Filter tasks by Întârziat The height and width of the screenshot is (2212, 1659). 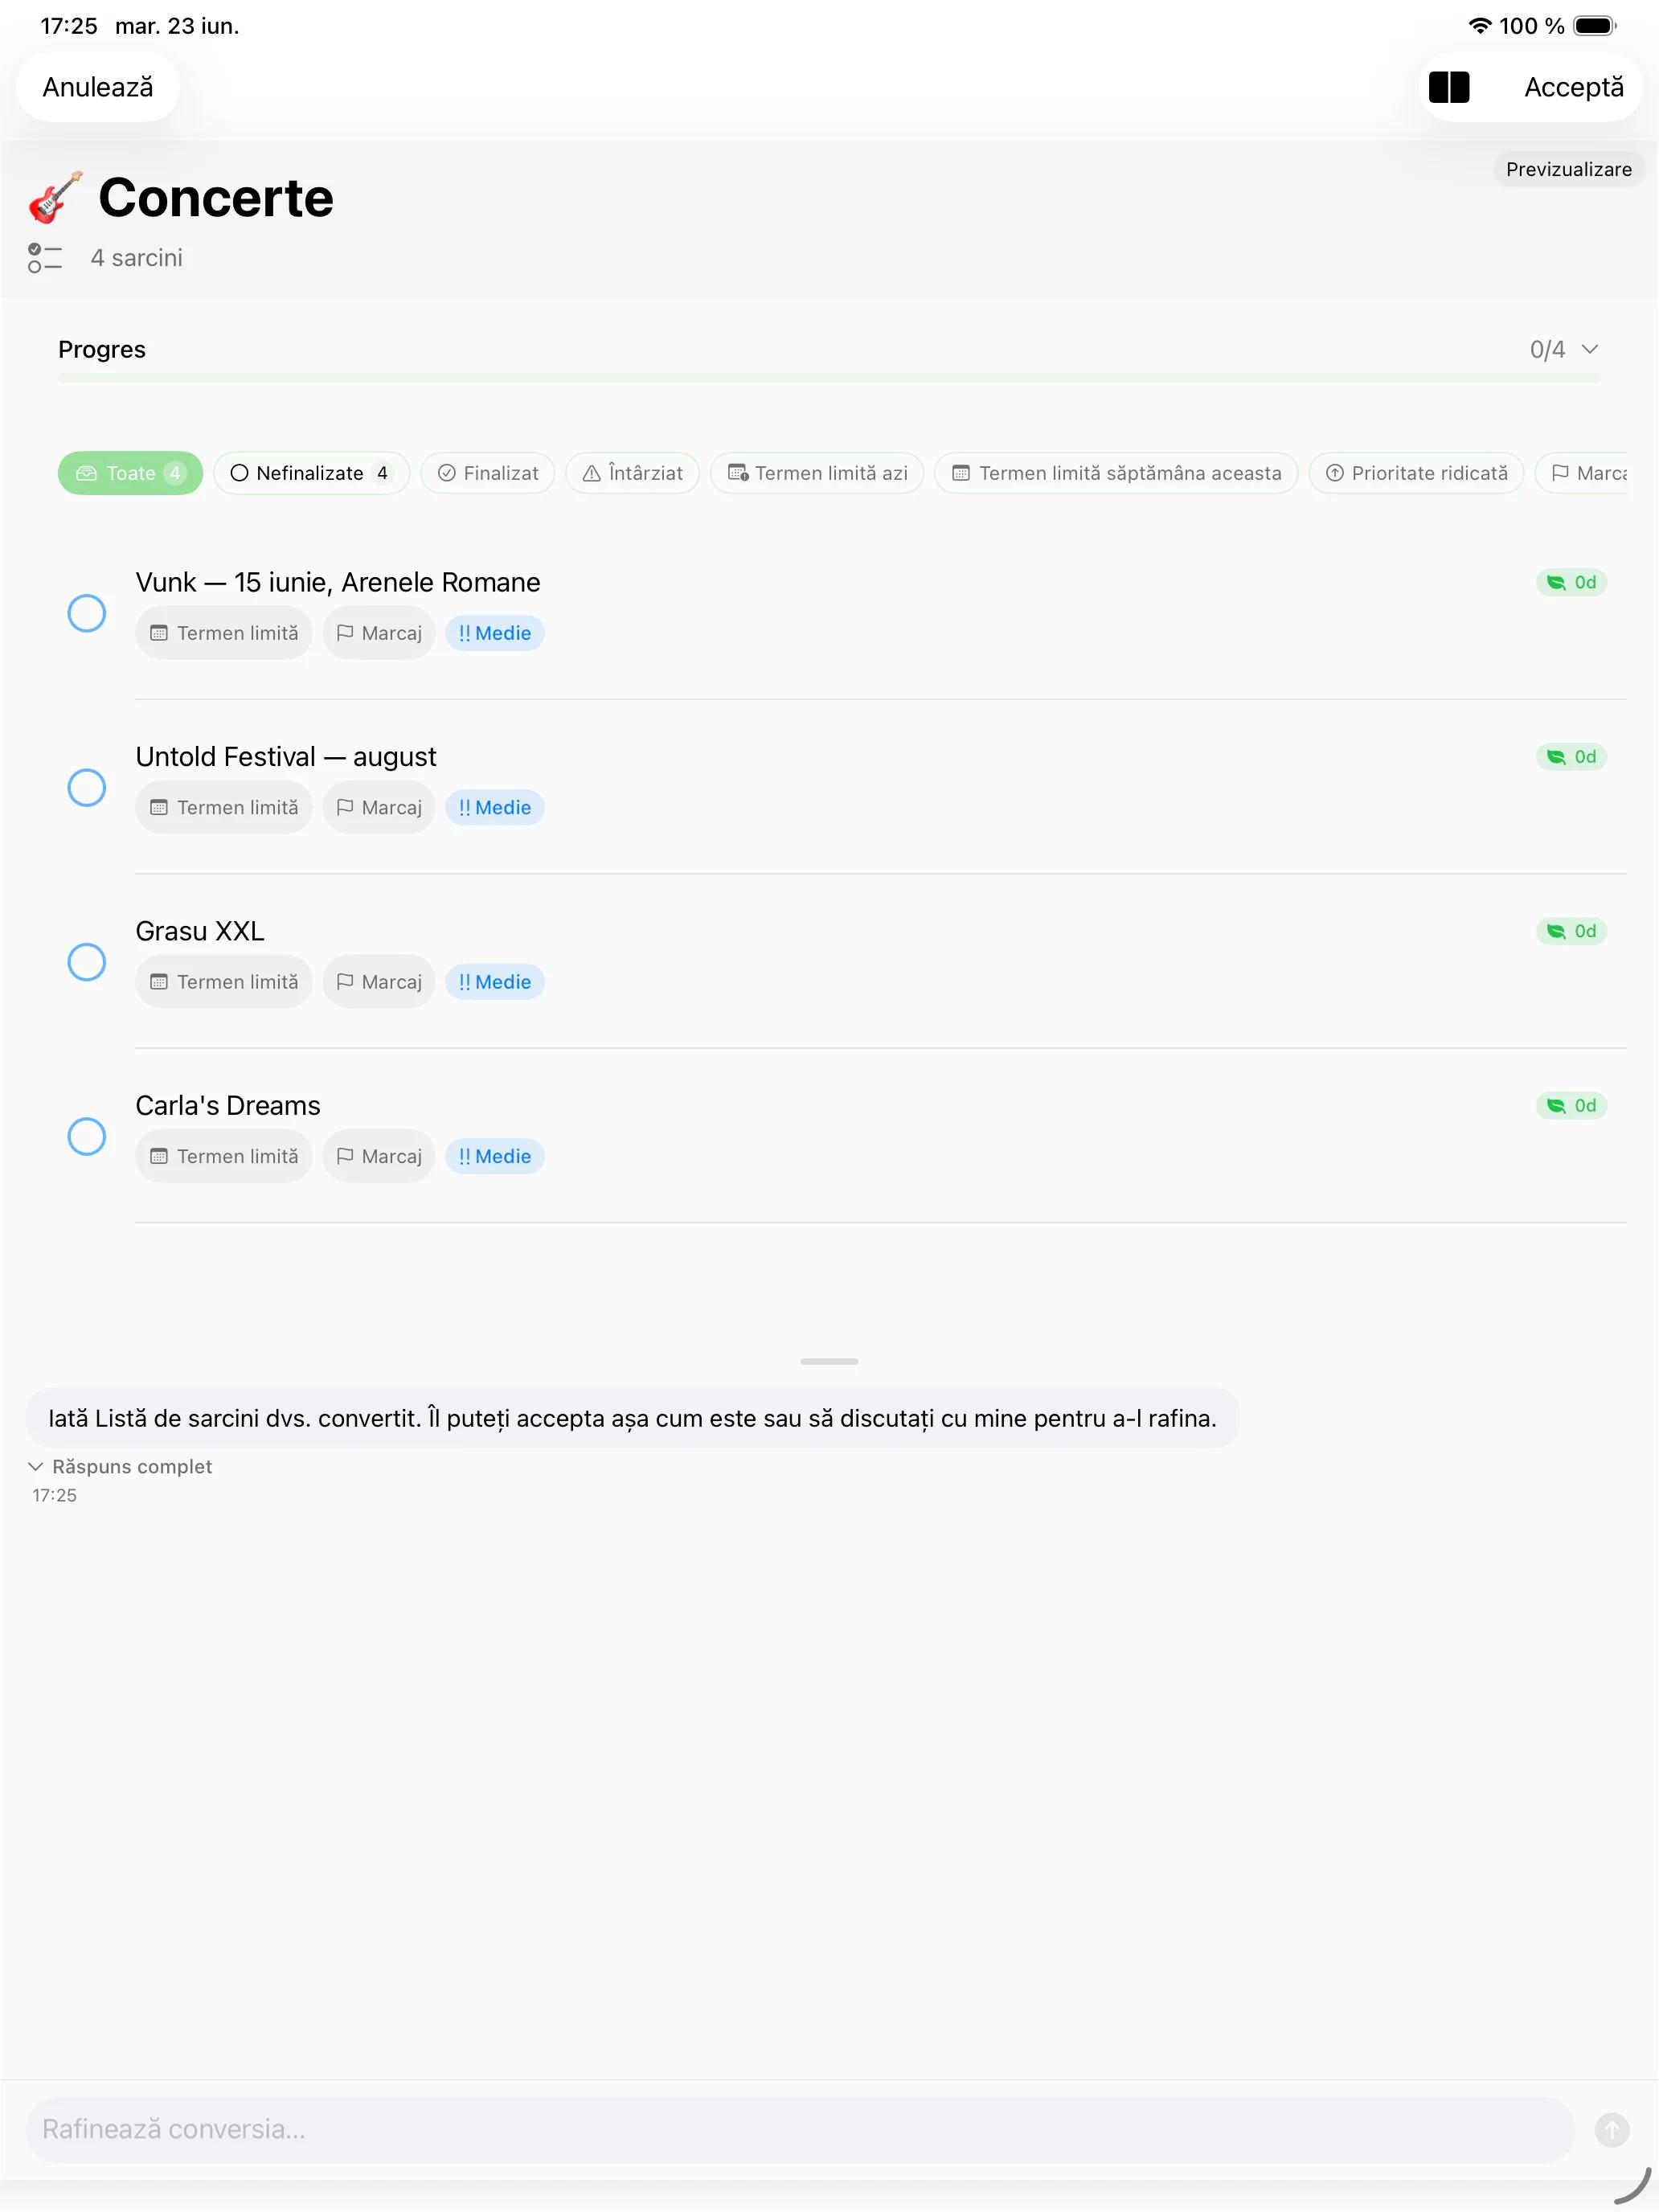tap(633, 473)
